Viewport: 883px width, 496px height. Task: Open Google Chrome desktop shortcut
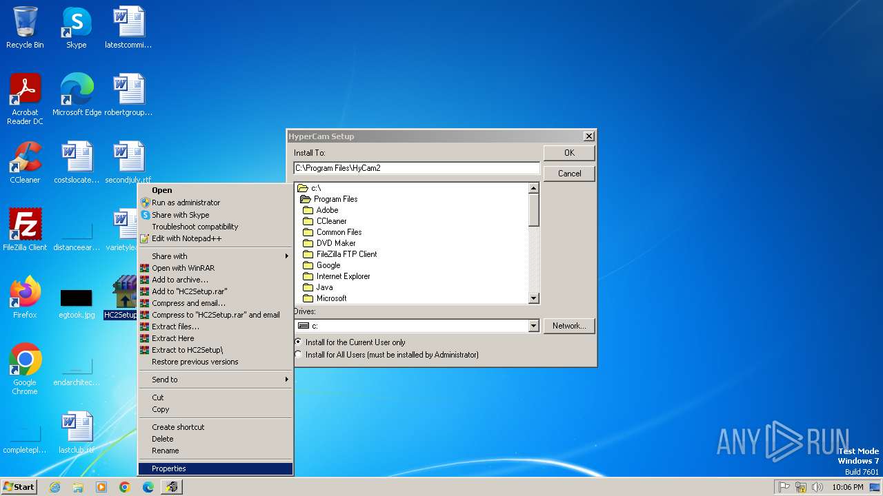point(25,369)
